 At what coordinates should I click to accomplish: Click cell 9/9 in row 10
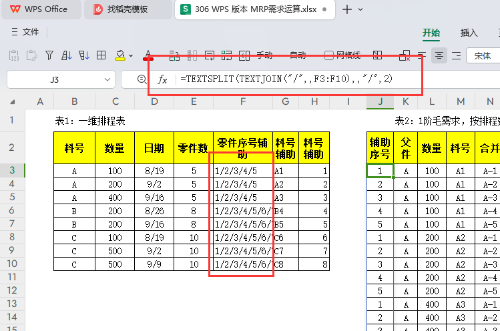pos(154,264)
